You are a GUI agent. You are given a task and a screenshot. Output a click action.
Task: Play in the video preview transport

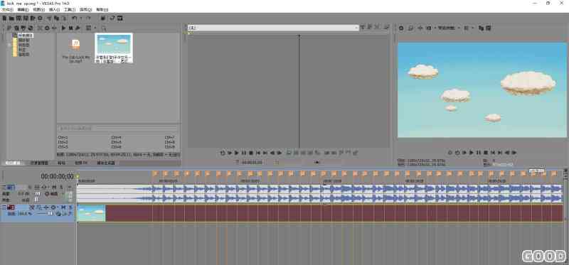point(472,153)
